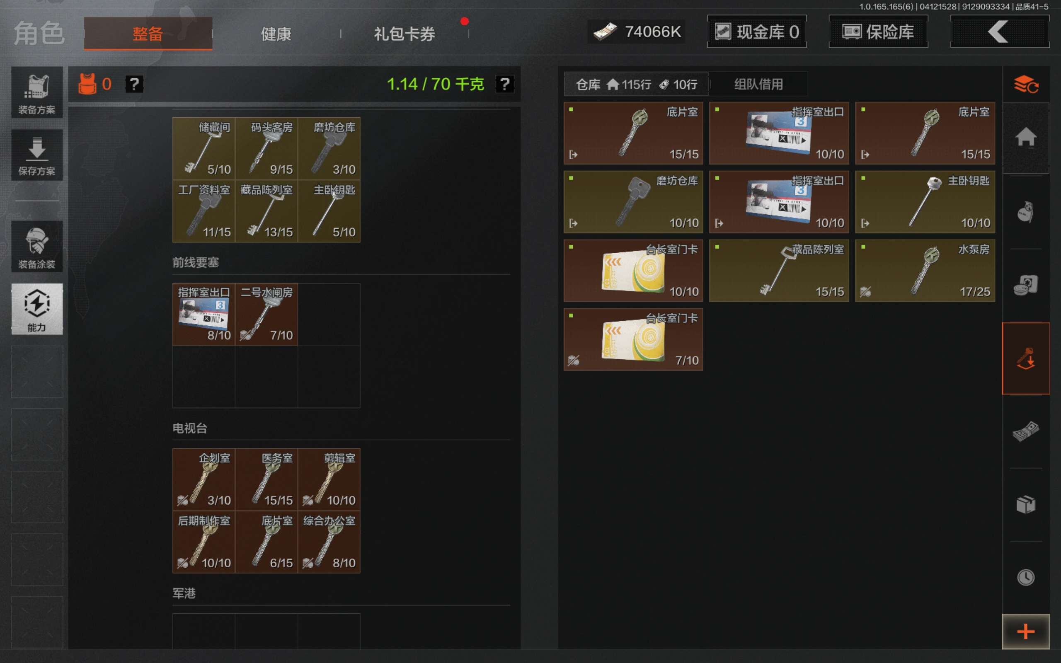Click the clock history icon

[x=1025, y=577]
